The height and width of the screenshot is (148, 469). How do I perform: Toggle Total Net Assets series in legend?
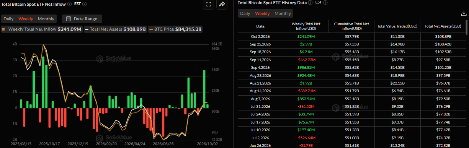(115, 29)
